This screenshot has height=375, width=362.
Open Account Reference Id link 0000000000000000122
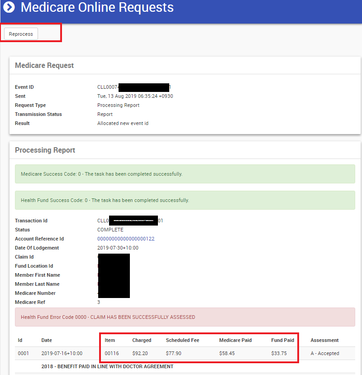click(126, 239)
